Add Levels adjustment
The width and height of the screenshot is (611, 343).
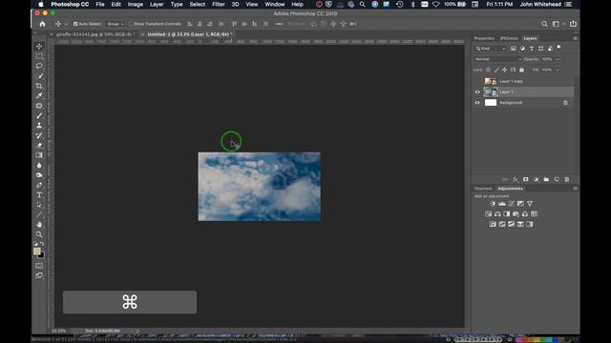point(502,203)
